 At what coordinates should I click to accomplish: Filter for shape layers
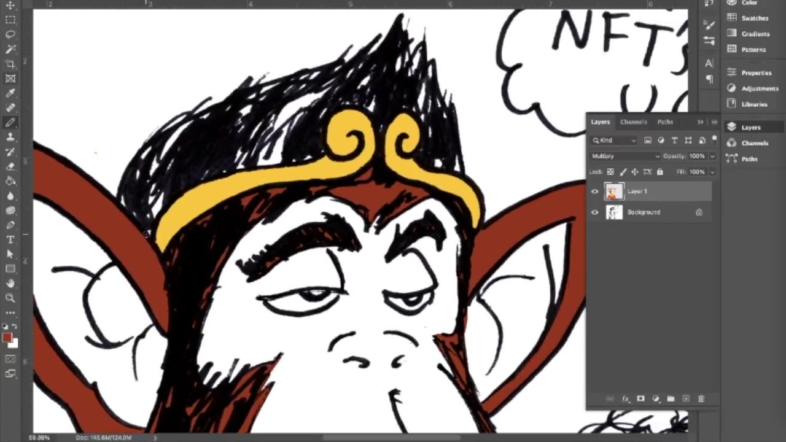[688, 141]
